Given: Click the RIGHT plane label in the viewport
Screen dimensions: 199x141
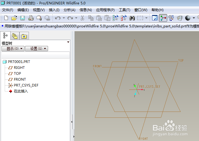Looking at the screenshot, I should [143, 139].
